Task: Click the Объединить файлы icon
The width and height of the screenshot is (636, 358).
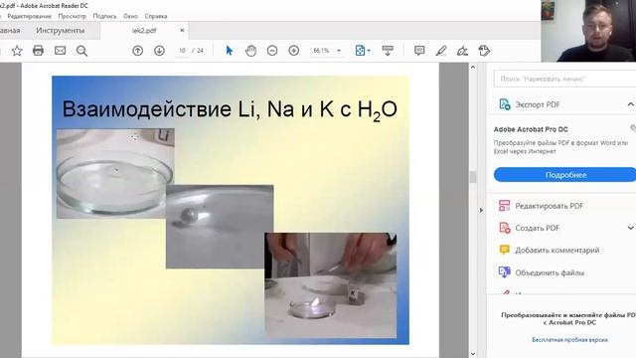Action: (x=504, y=271)
